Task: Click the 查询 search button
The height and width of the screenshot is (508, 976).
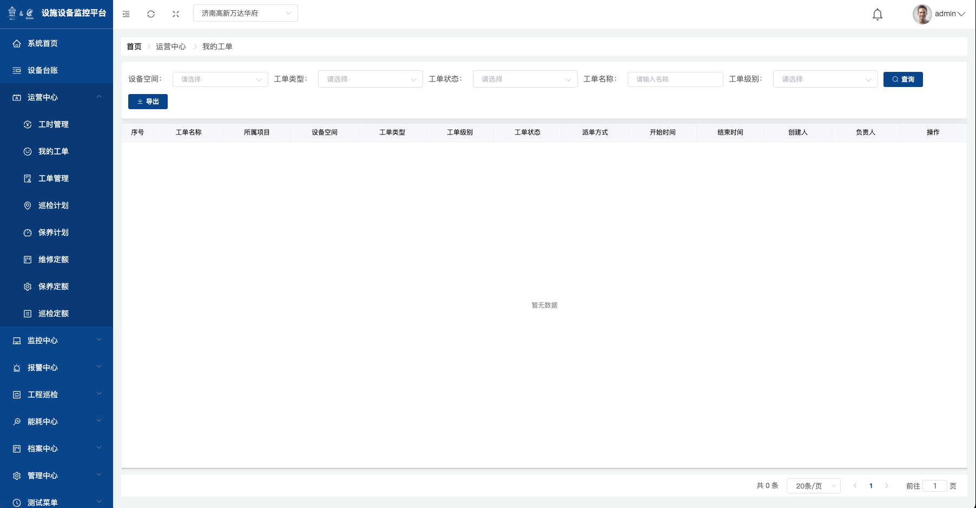Action: pos(903,79)
